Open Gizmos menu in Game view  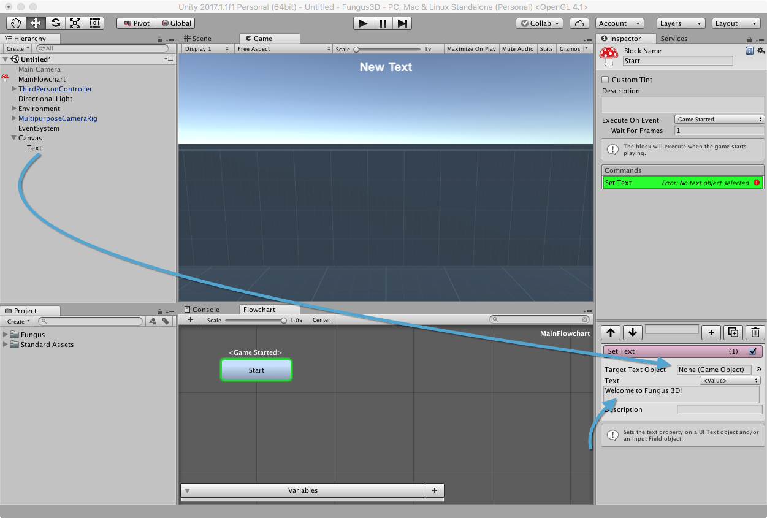pos(573,49)
